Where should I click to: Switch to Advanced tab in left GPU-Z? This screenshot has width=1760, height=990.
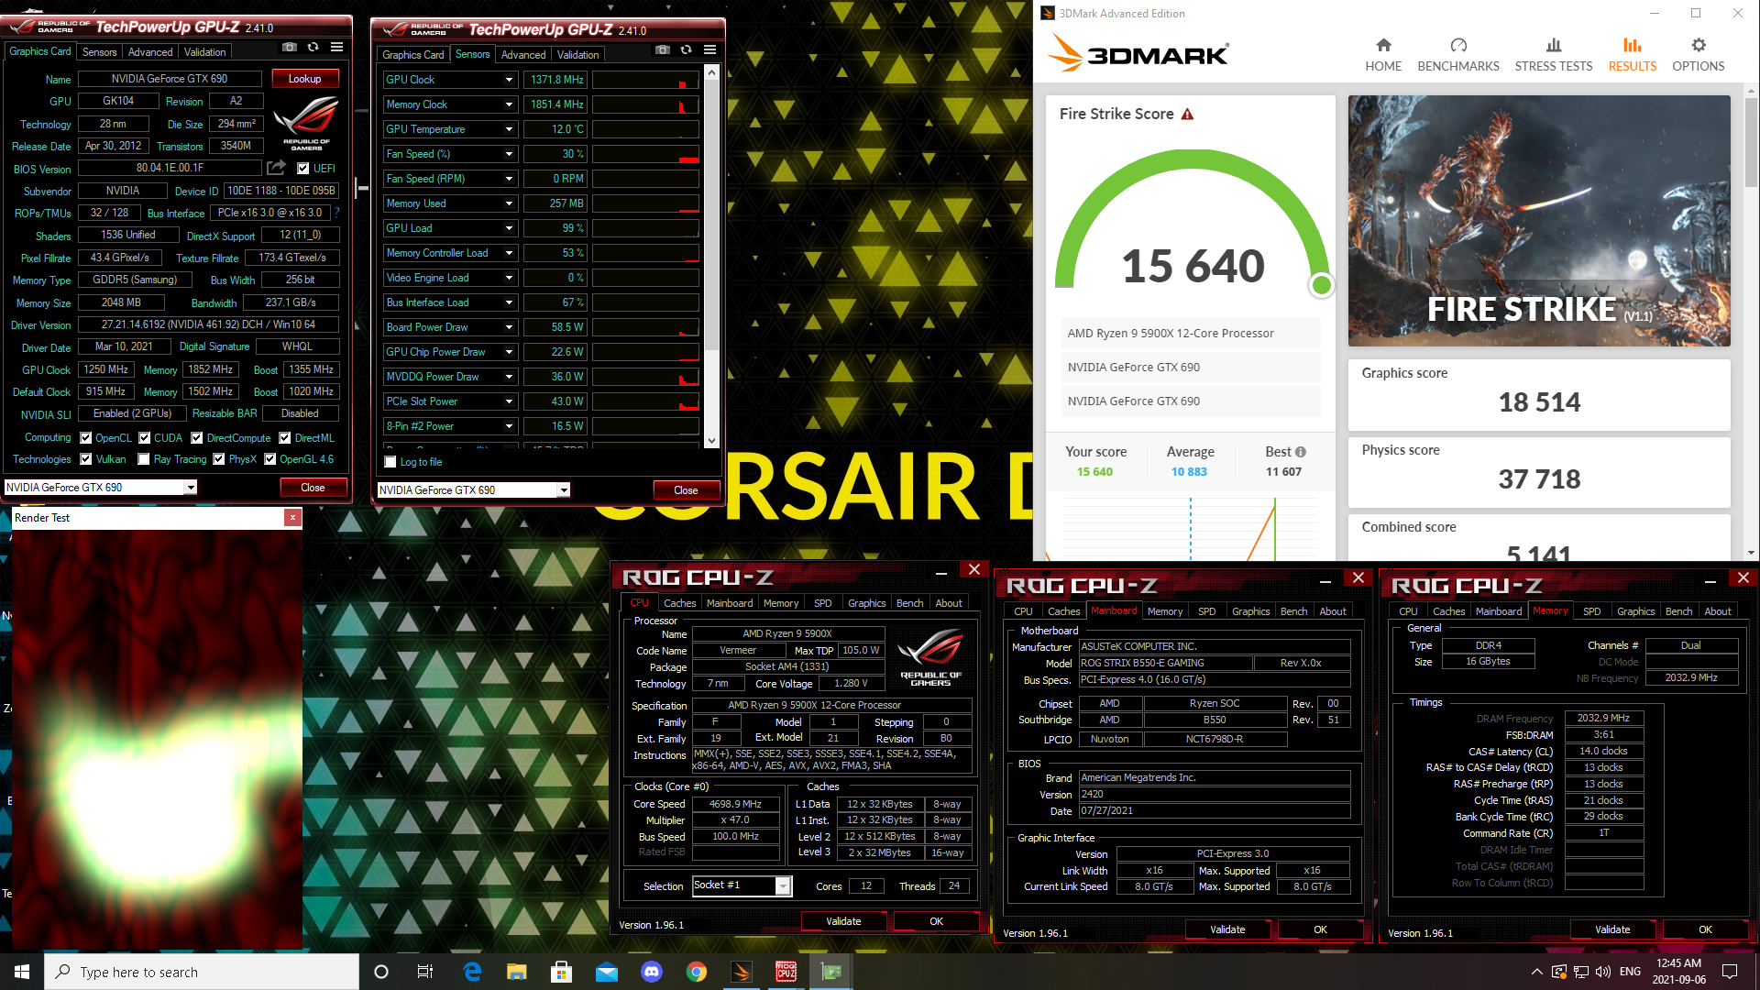(150, 52)
